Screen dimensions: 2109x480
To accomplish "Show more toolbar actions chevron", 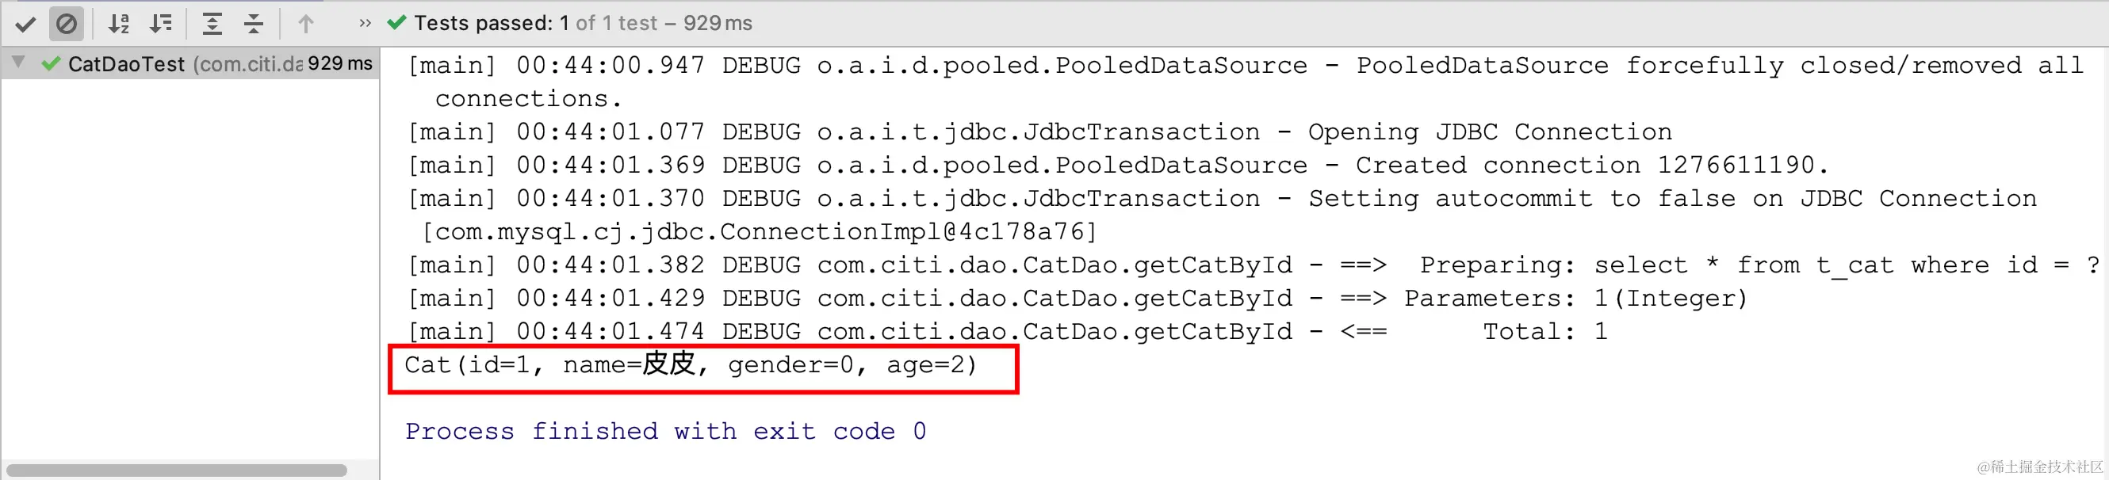I will [366, 24].
